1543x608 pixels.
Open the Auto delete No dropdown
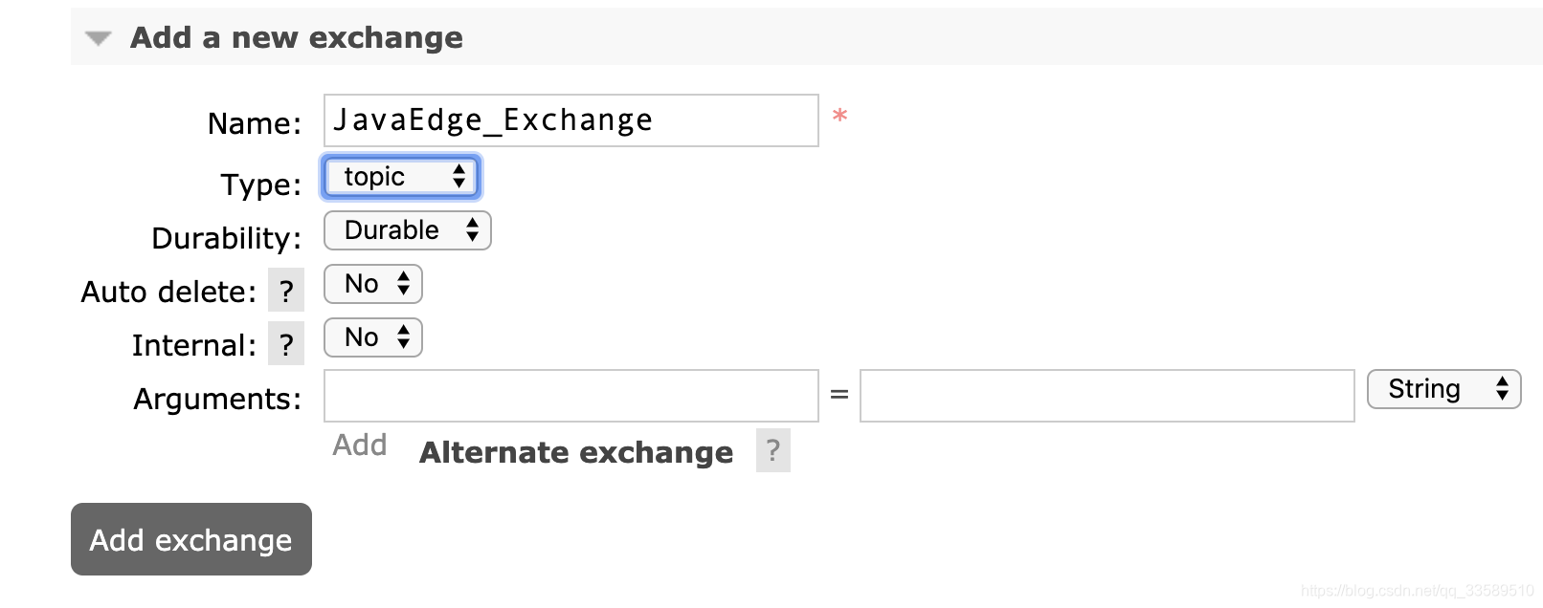(x=373, y=284)
